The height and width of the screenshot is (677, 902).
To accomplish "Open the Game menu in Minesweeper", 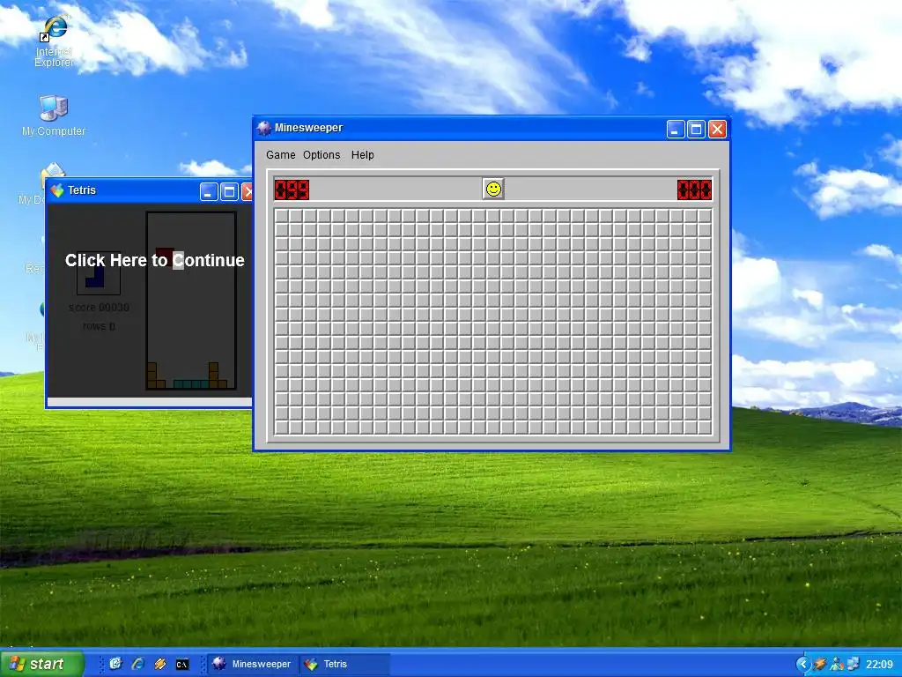I will click(281, 155).
